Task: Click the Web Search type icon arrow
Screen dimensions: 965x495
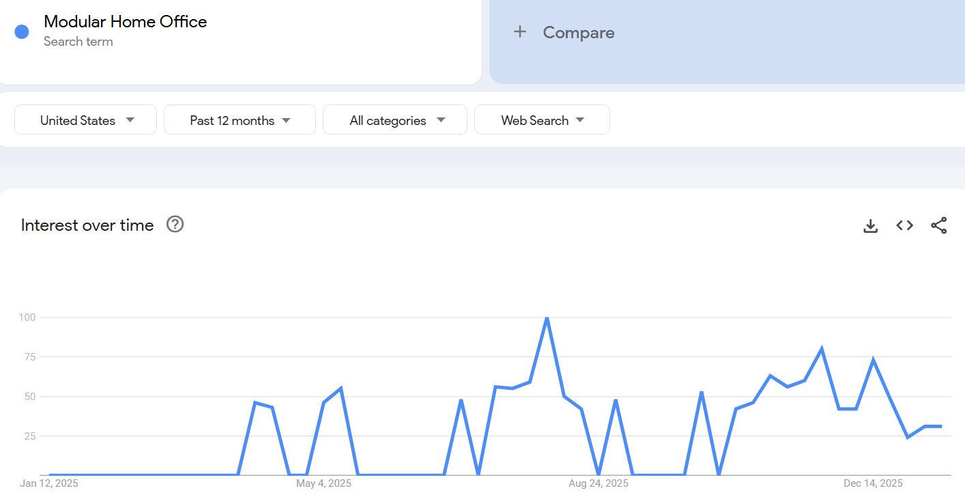Action: [580, 119]
